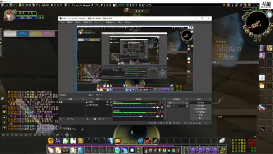Click the blue gem action bar icon

[141, 141]
